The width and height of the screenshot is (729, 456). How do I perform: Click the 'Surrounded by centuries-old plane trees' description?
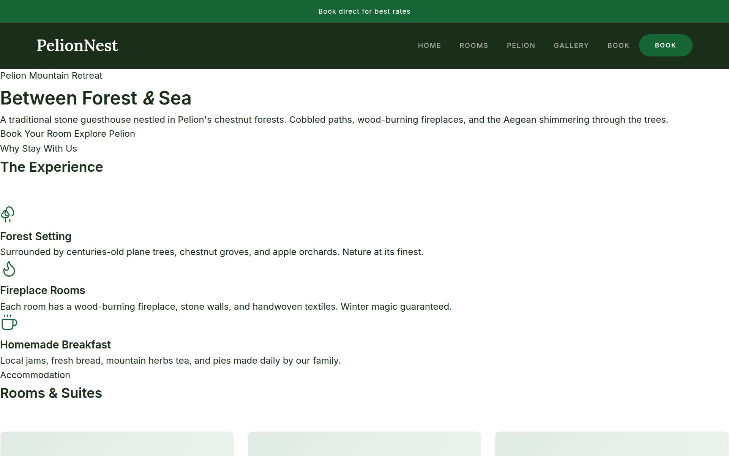[x=212, y=252]
